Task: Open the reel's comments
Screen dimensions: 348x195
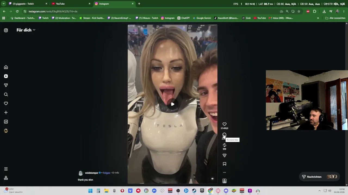Action: coord(224,135)
